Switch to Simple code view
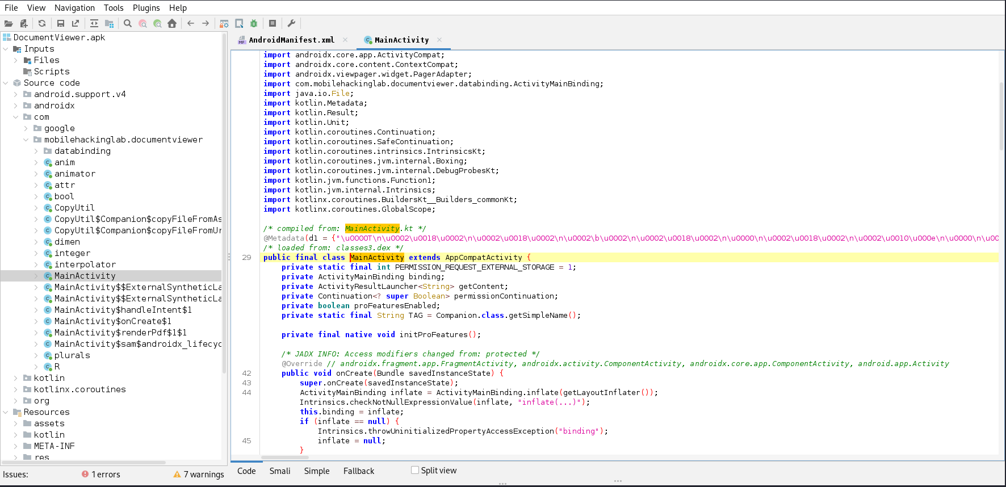Screen dimensions: 1006x487 coord(317,471)
